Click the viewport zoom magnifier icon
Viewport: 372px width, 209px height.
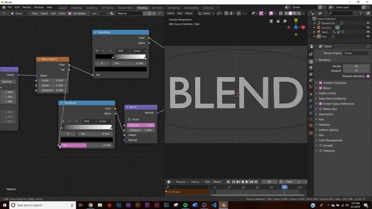coord(285,21)
